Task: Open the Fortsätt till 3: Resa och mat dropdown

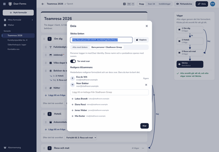Action: 81,138
